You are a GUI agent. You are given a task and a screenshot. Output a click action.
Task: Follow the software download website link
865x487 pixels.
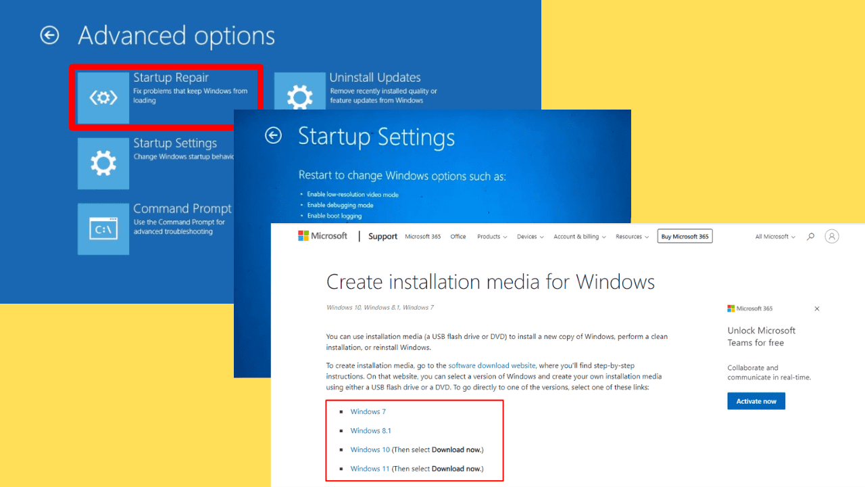(492, 365)
